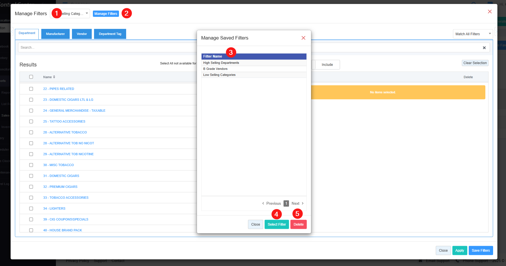Switch to the Vendor tab
The width and height of the screenshot is (506, 266).
click(x=82, y=34)
